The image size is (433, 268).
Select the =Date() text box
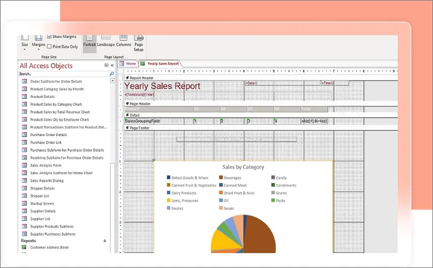[282, 83]
